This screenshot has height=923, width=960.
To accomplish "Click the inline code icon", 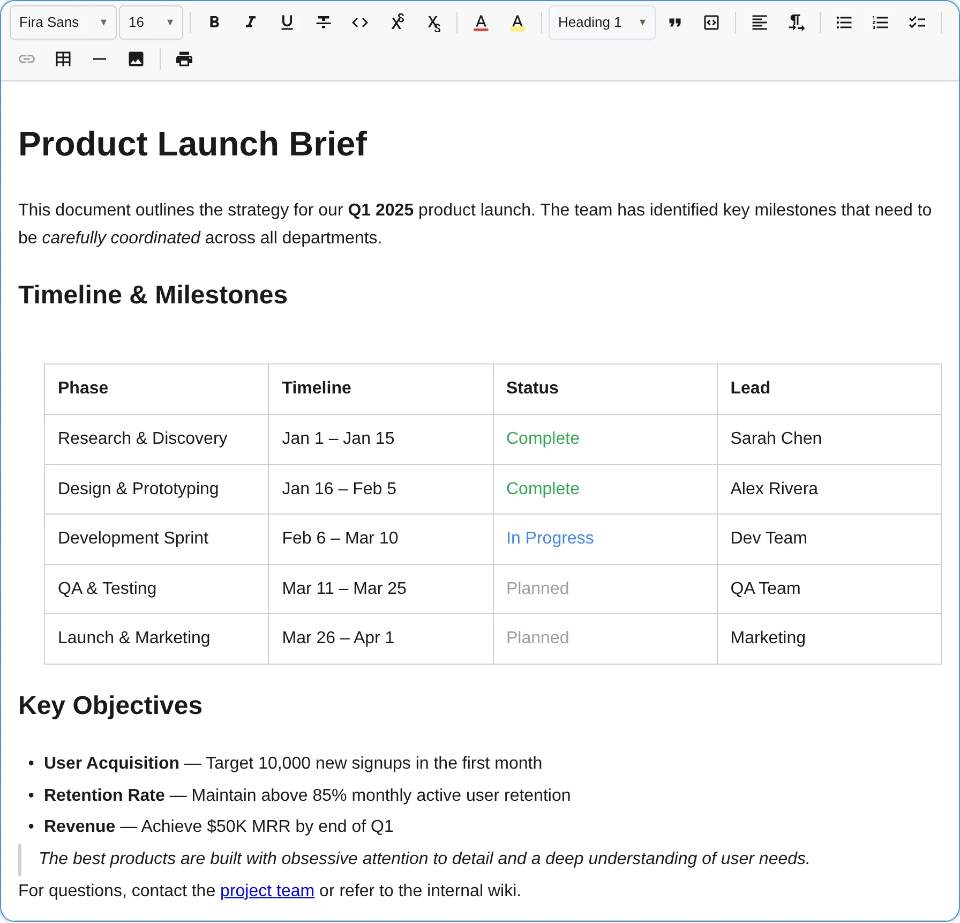I will (359, 23).
